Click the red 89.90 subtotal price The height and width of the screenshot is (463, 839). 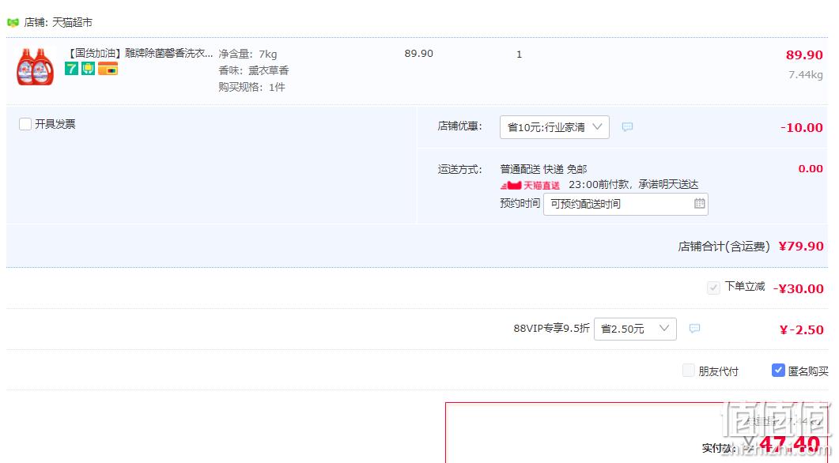point(804,55)
